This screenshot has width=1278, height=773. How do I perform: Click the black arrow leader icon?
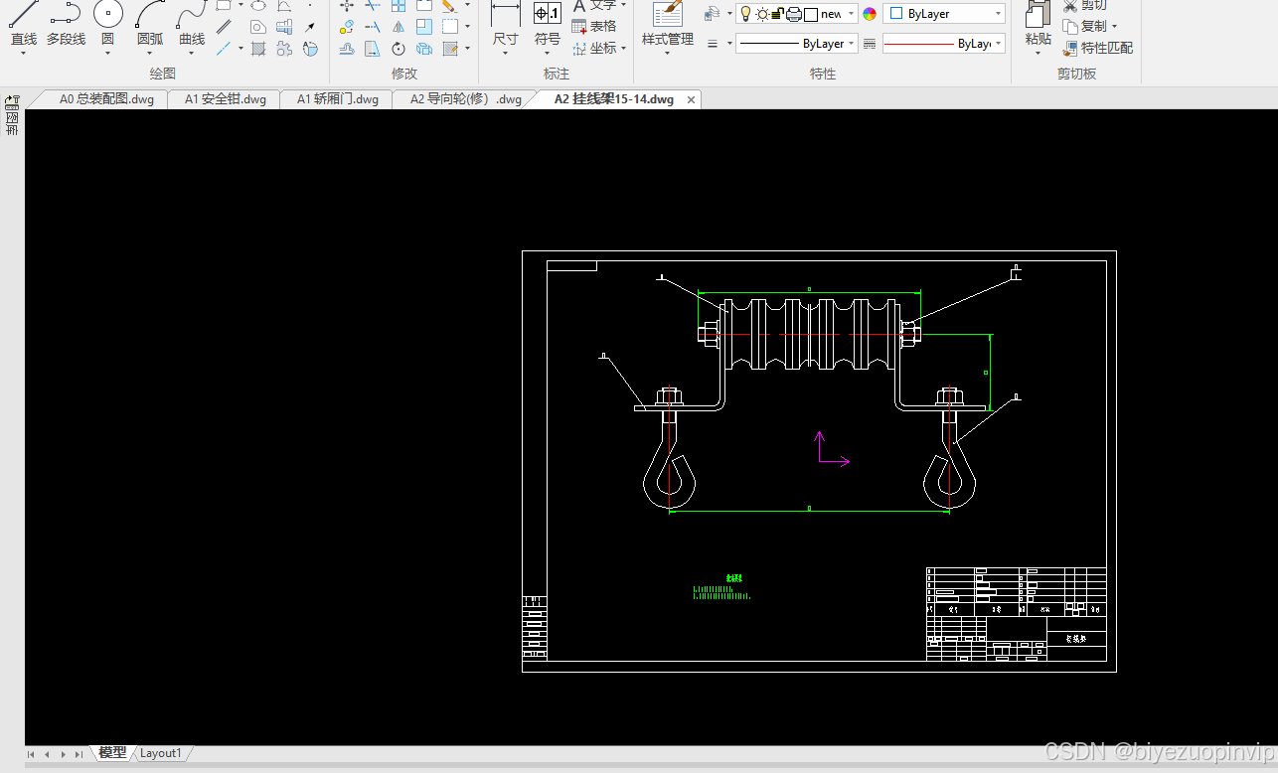[310, 27]
